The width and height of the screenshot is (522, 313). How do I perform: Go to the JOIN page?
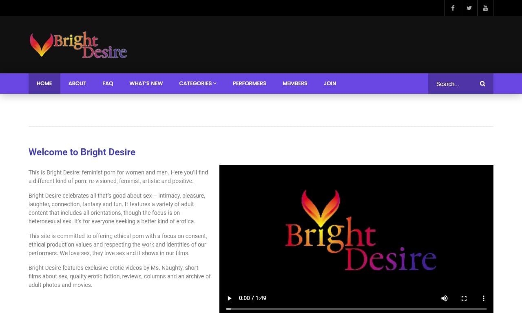pyautogui.click(x=330, y=84)
